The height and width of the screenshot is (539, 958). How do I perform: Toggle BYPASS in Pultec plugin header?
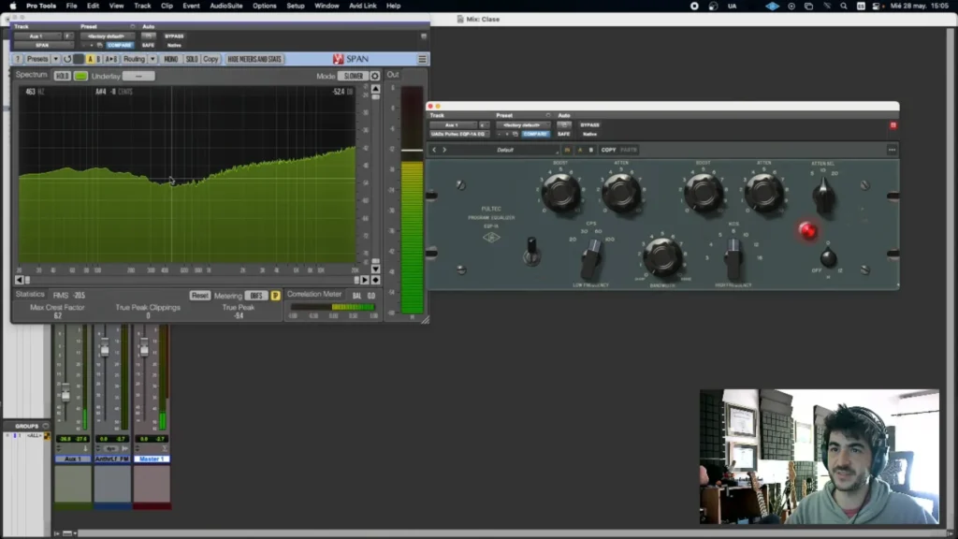(589, 125)
